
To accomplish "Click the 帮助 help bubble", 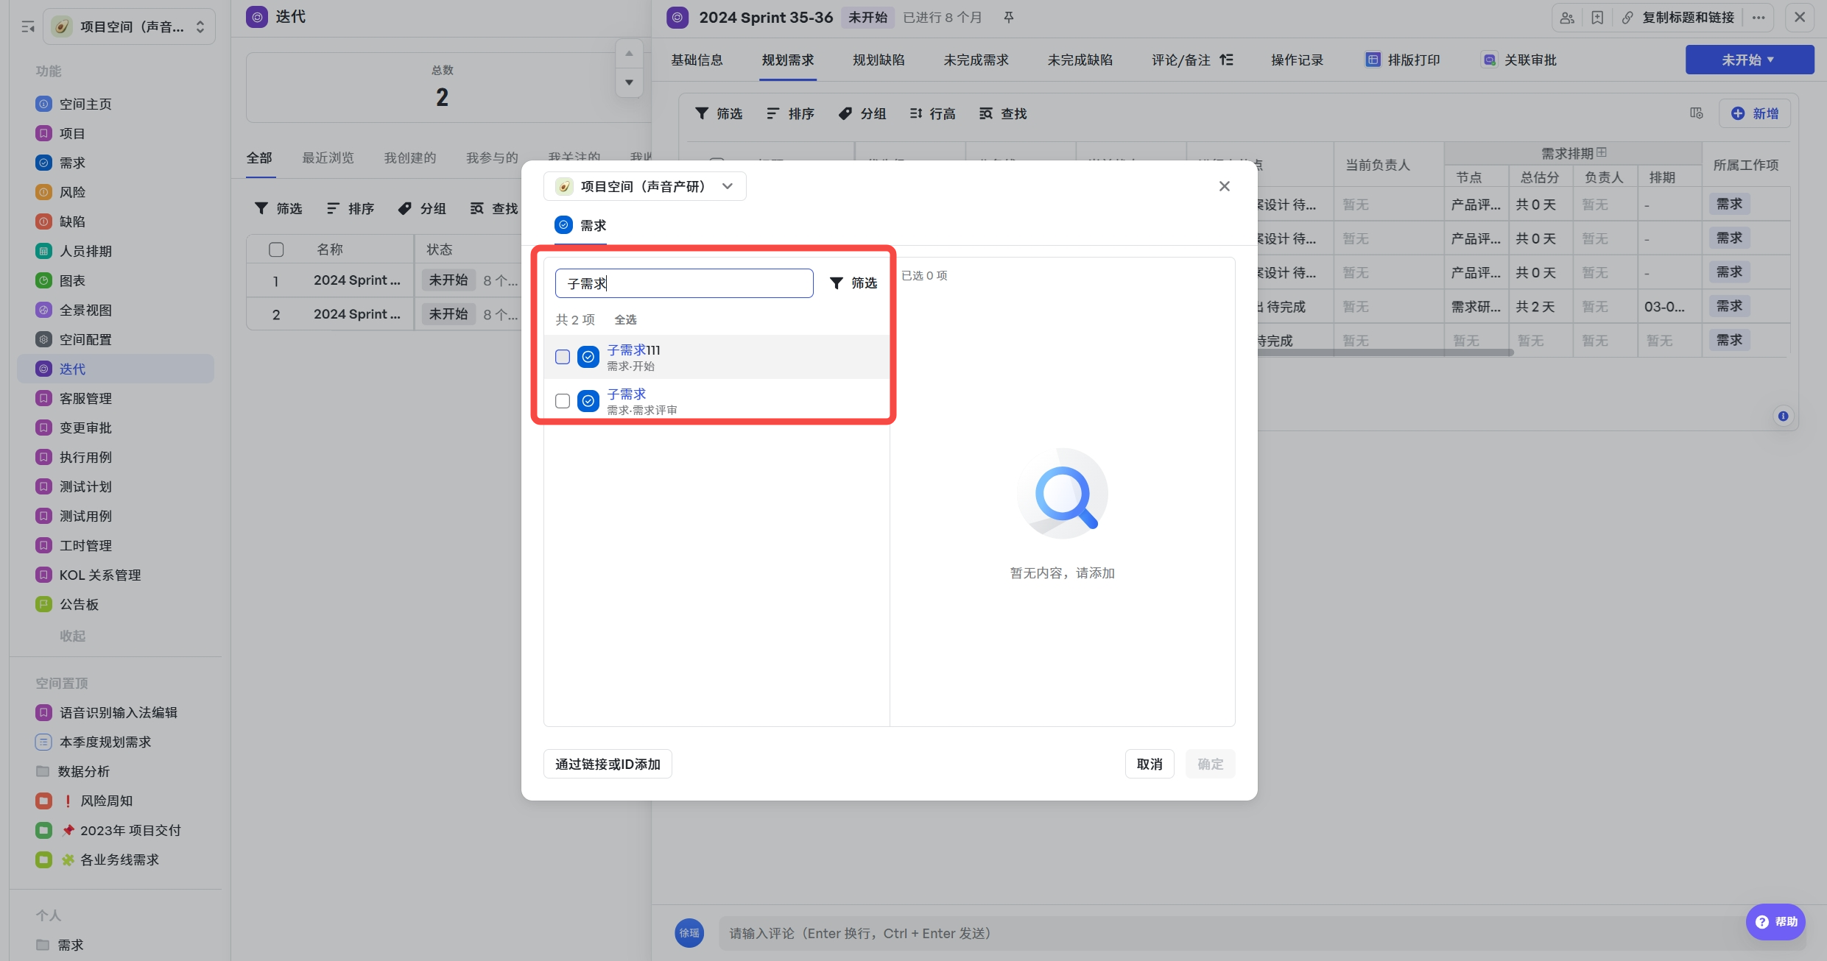I will tap(1776, 921).
